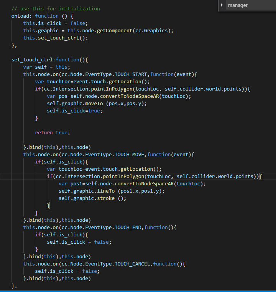The height and width of the screenshot is (292, 276).
Task: Click the 'var self = this;' line
Action: [46, 67]
